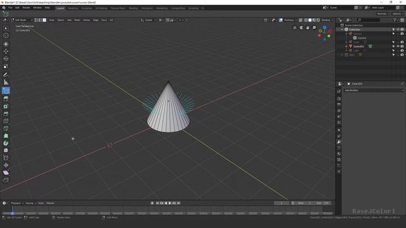Viewport: 406px width, 228px height.
Task: Select the Rotate tool
Action: [x=6, y=59]
